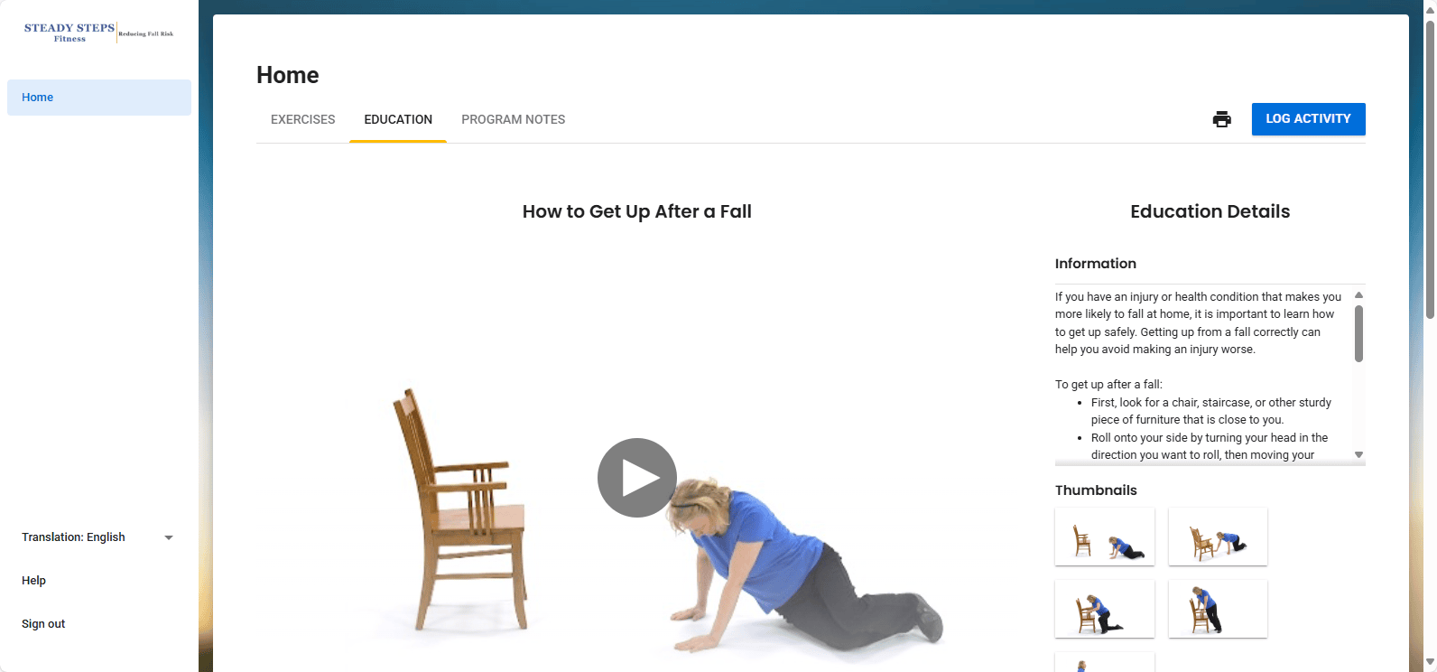Open second thumbnail of woman crawling to chair
The image size is (1437, 672).
pos(1218,537)
